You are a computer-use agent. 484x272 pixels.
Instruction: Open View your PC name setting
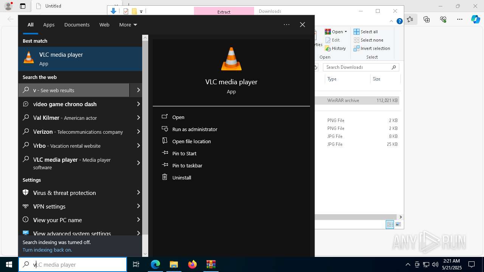pyautogui.click(x=74, y=220)
